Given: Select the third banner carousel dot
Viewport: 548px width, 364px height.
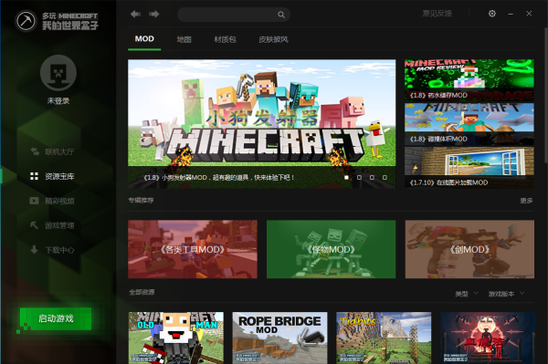Looking at the screenshot, I should point(372,177).
